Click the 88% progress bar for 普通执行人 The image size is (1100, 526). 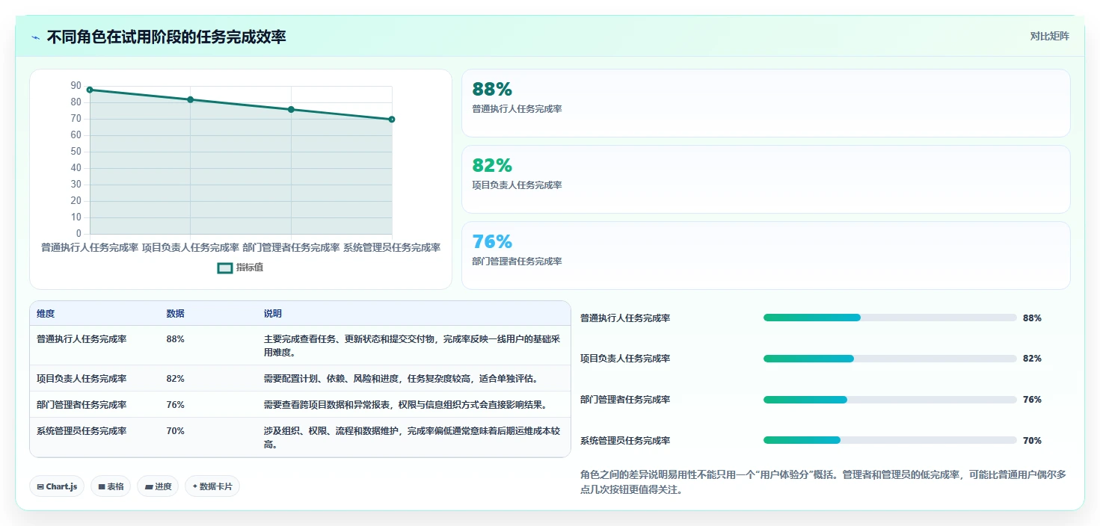tap(890, 318)
